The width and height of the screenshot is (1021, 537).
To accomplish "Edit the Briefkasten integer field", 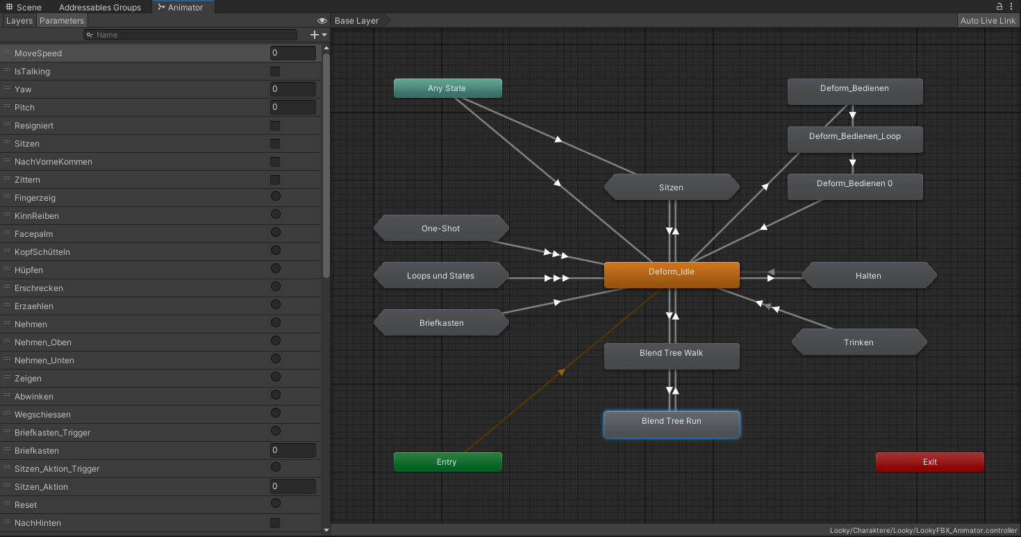I will (x=292, y=450).
